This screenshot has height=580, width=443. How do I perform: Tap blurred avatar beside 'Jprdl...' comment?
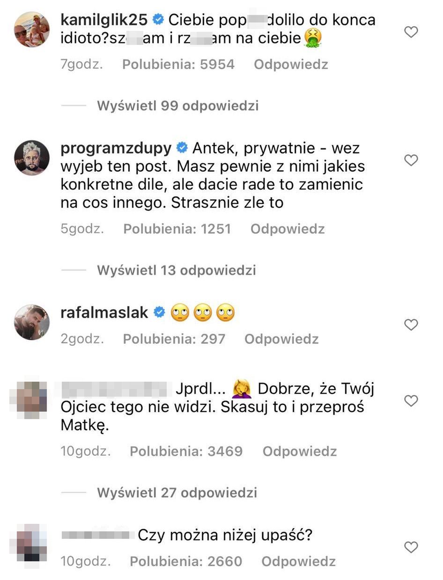pos(32,399)
